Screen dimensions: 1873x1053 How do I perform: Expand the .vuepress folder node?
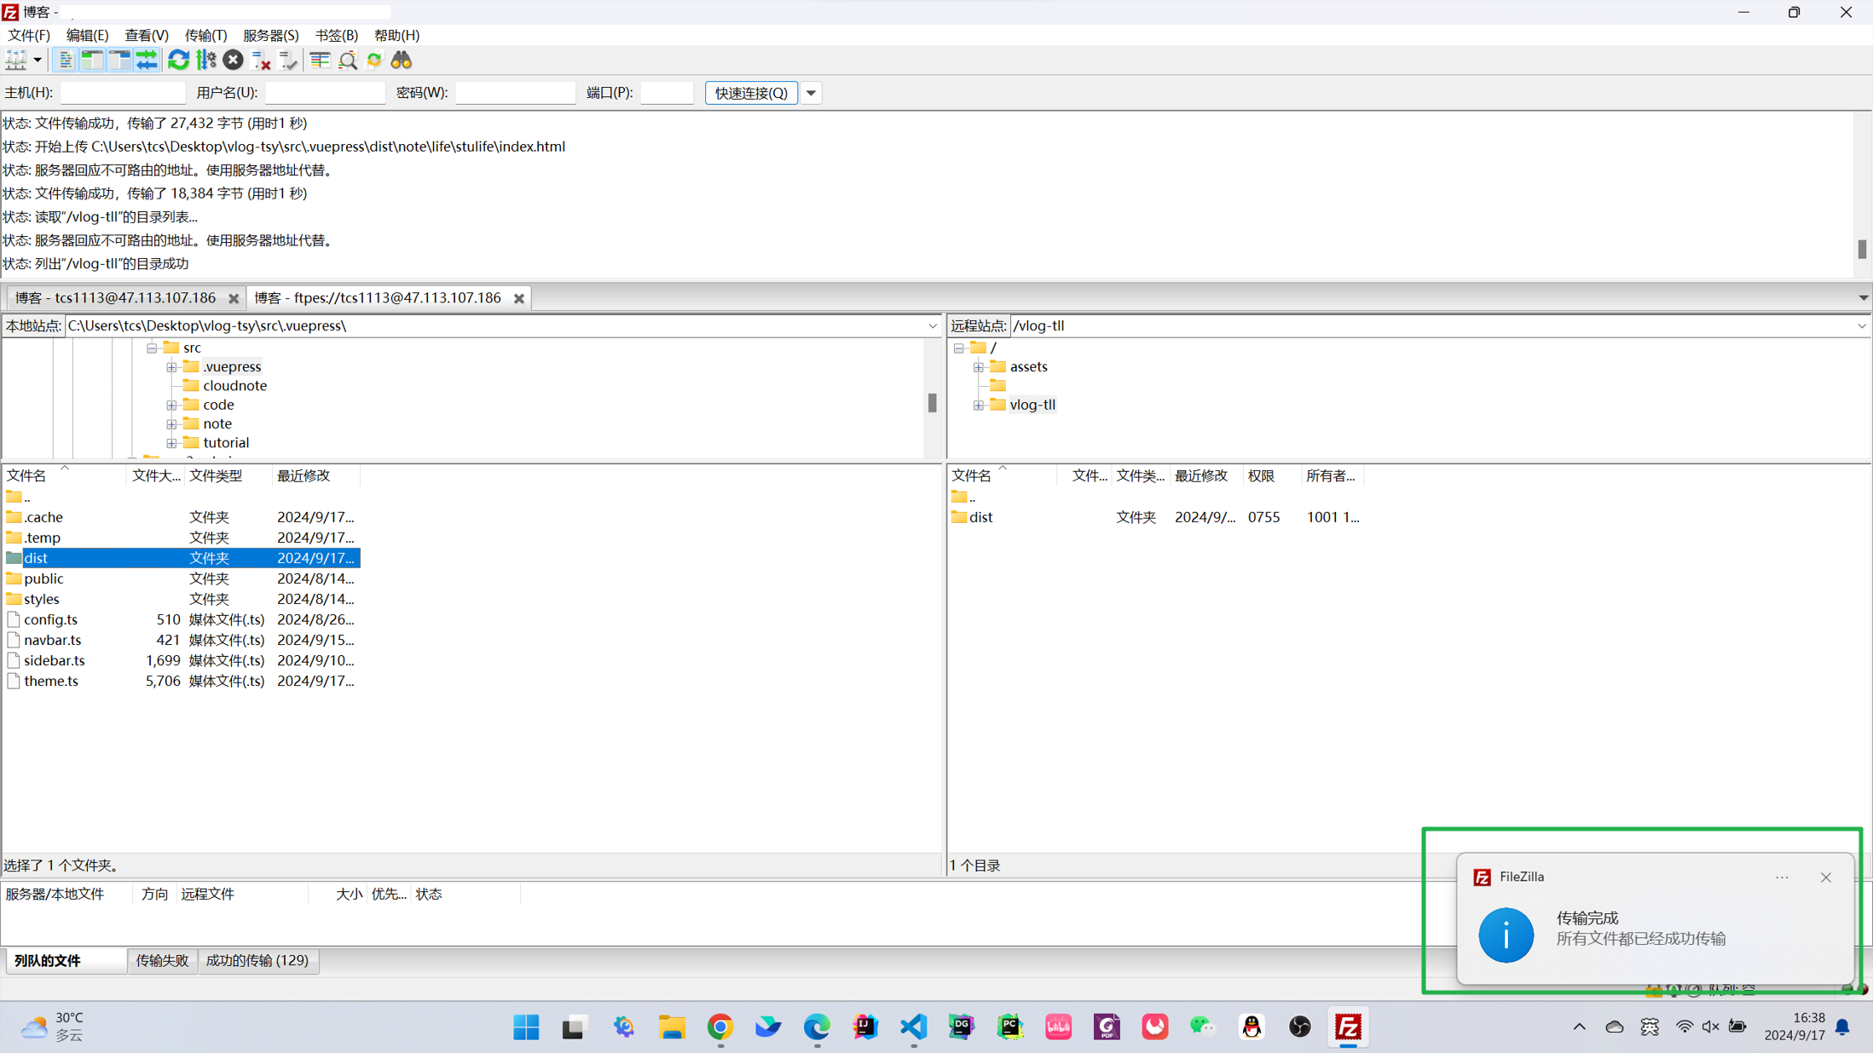[x=171, y=366]
